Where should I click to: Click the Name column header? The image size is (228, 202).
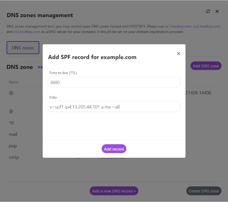pos(13,82)
